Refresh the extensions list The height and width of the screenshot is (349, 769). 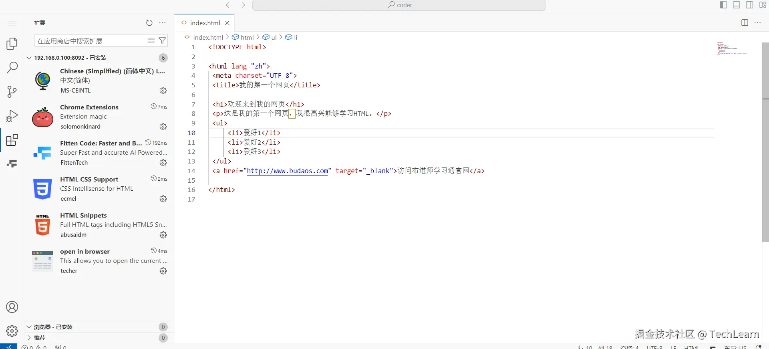(x=149, y=23)
